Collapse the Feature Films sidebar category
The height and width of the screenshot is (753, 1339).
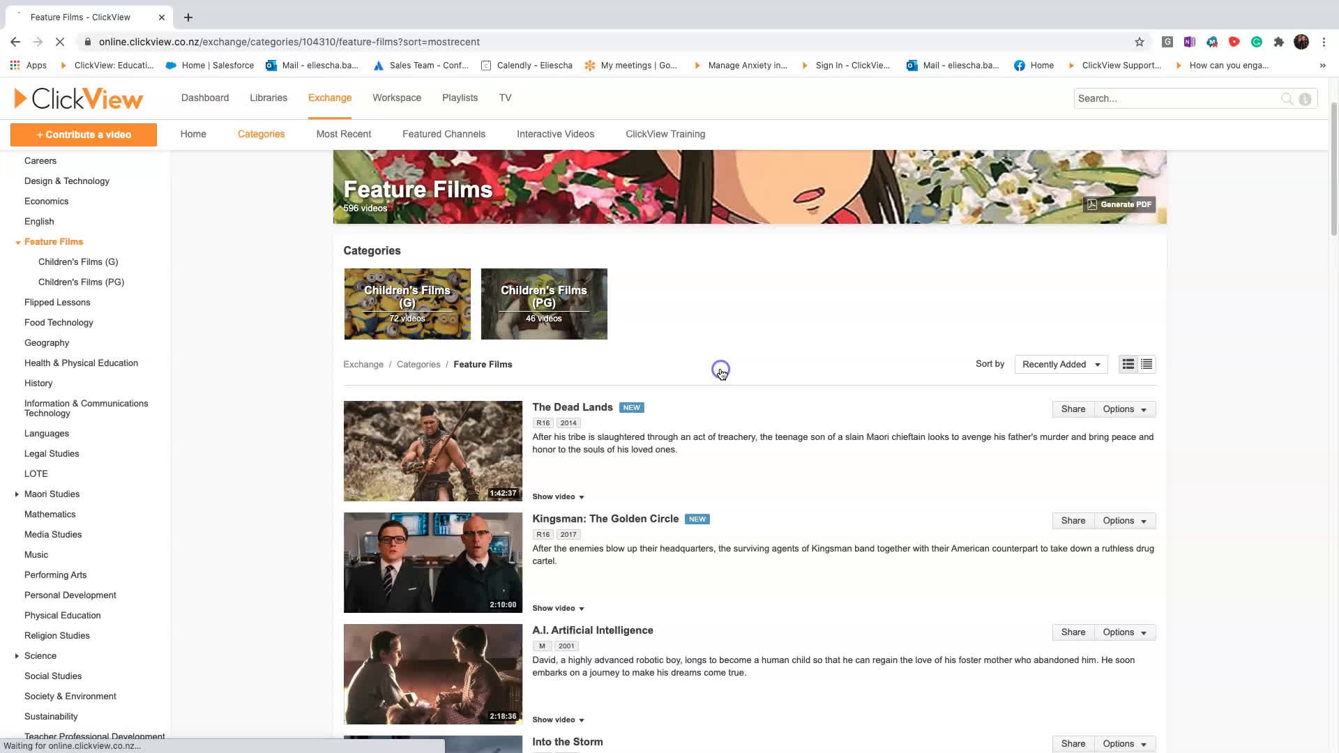point(18,243)
